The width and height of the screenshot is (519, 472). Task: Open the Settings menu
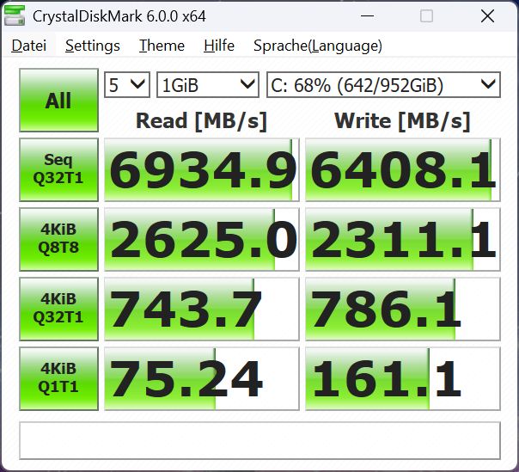tap(93, 46)
